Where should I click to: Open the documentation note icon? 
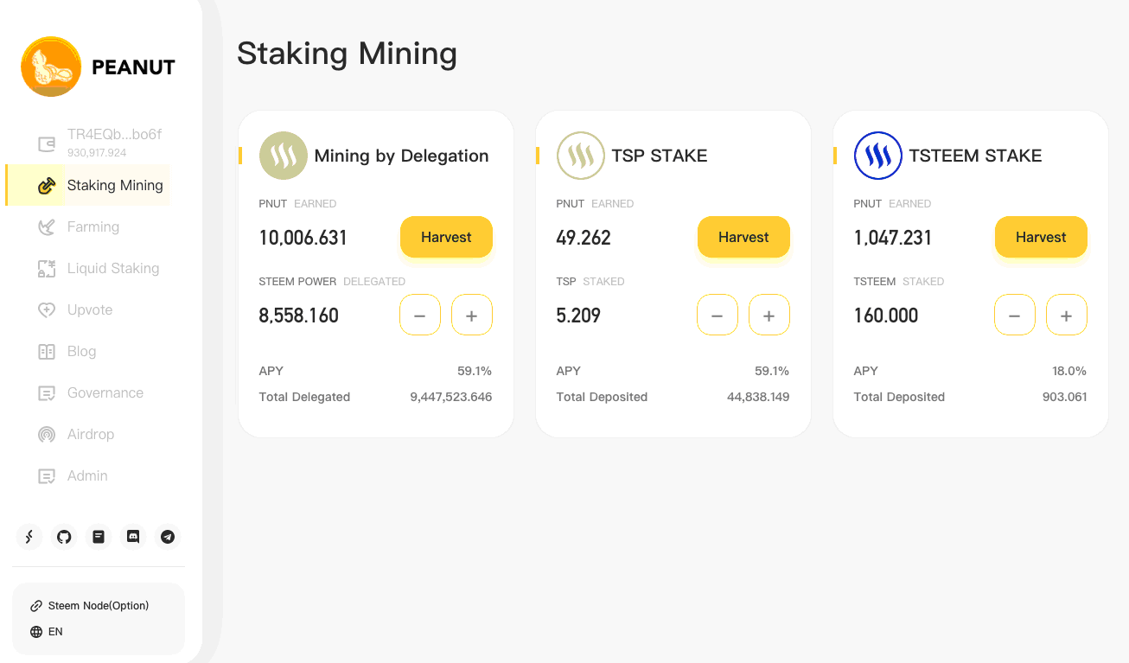coord(99,537)
